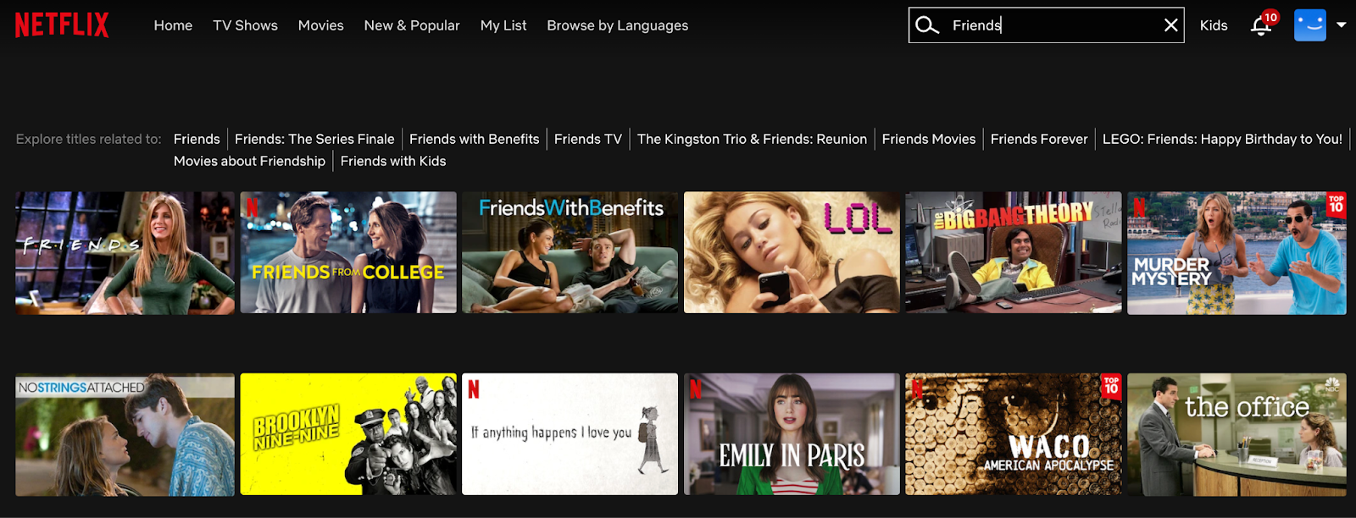The image size is (1356, 518).
Task: Go to Home in navigation
Action: coord(173,25)
